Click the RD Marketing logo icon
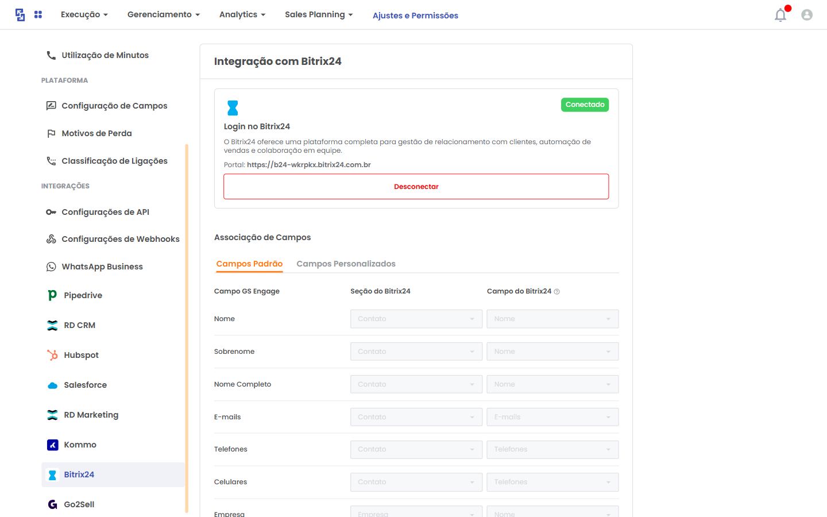This screenshot has width=827, height=517. click(52, 415)
